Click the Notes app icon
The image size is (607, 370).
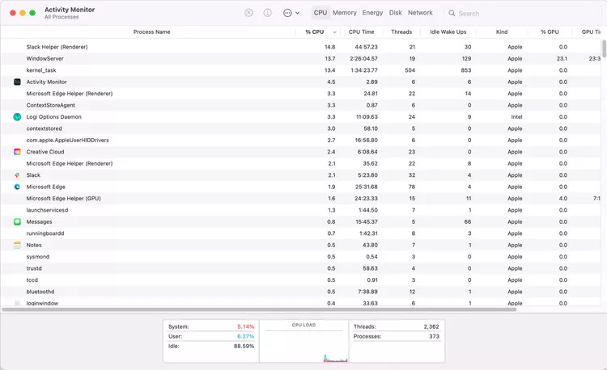coord(17,245)
